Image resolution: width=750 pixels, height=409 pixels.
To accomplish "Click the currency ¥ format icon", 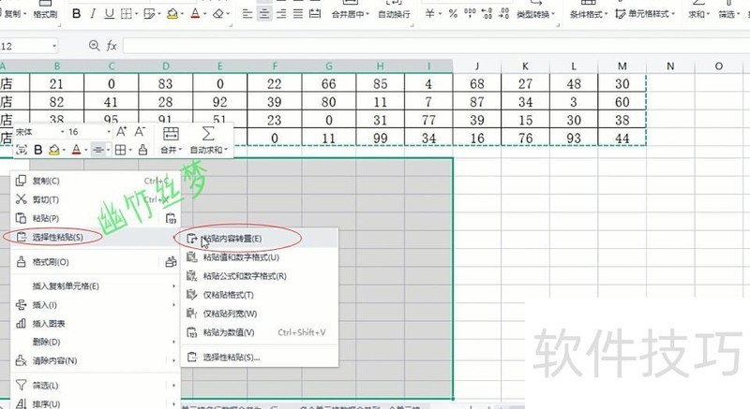I will [430, 14].
